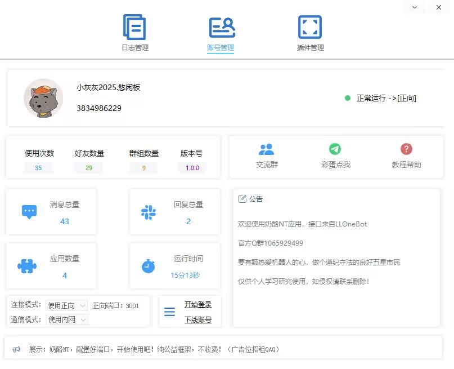This screenshot has height=369, width=454.
Task: Switch to the 插件管理 tab
Action: pyautogui.click(x=309, y=48)
